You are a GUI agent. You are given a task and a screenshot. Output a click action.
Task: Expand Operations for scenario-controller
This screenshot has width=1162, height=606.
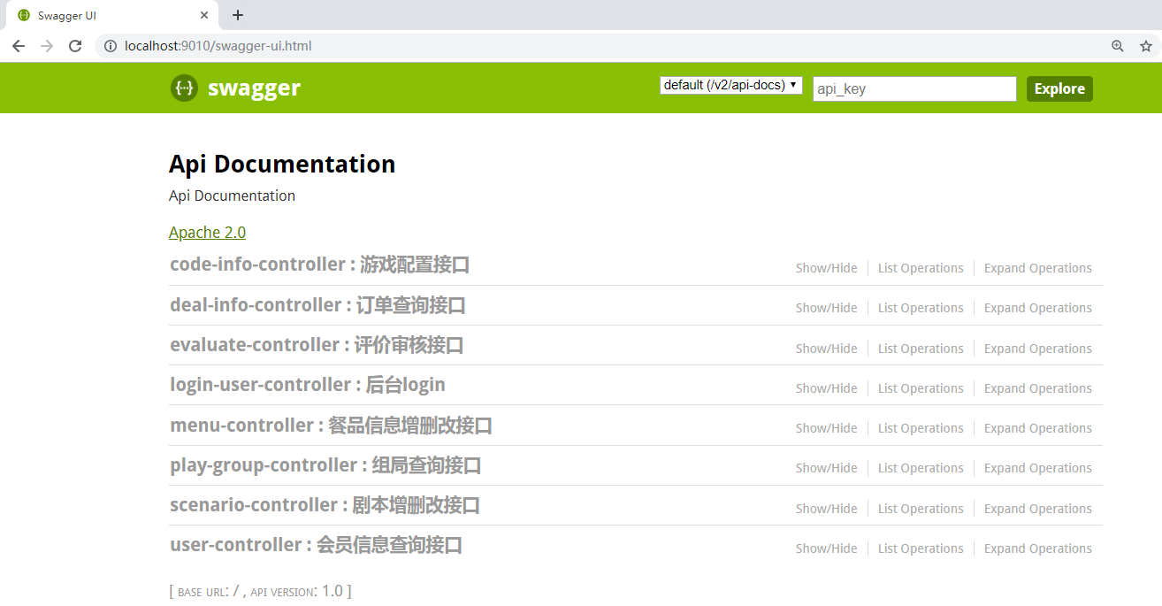click(x=1038, y=509)
